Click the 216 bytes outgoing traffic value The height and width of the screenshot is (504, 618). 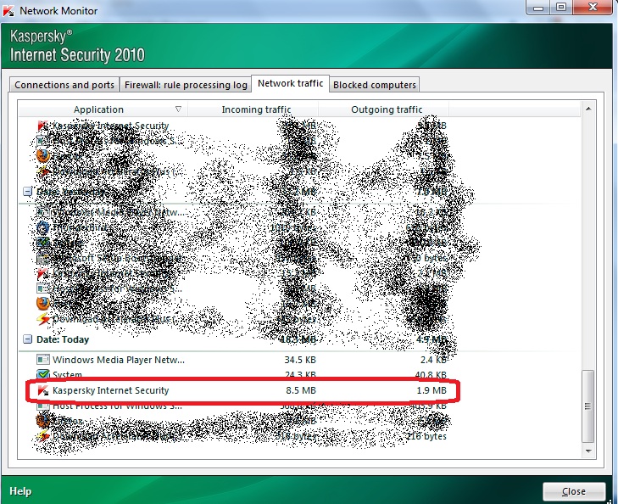coord(426,436)
